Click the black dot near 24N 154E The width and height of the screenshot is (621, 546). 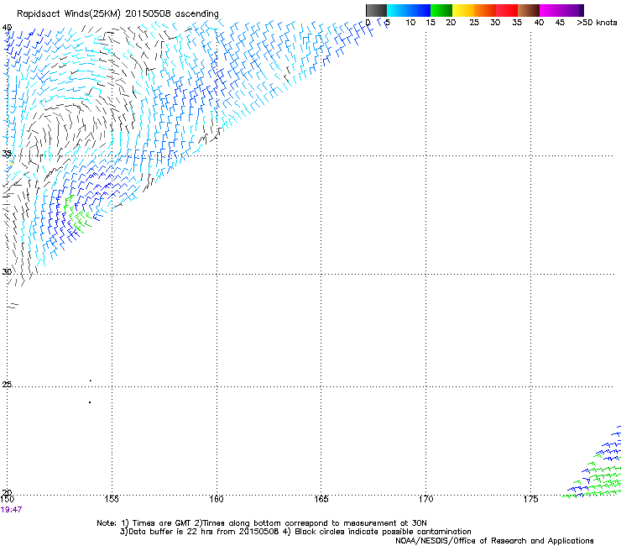coord(90,402)
